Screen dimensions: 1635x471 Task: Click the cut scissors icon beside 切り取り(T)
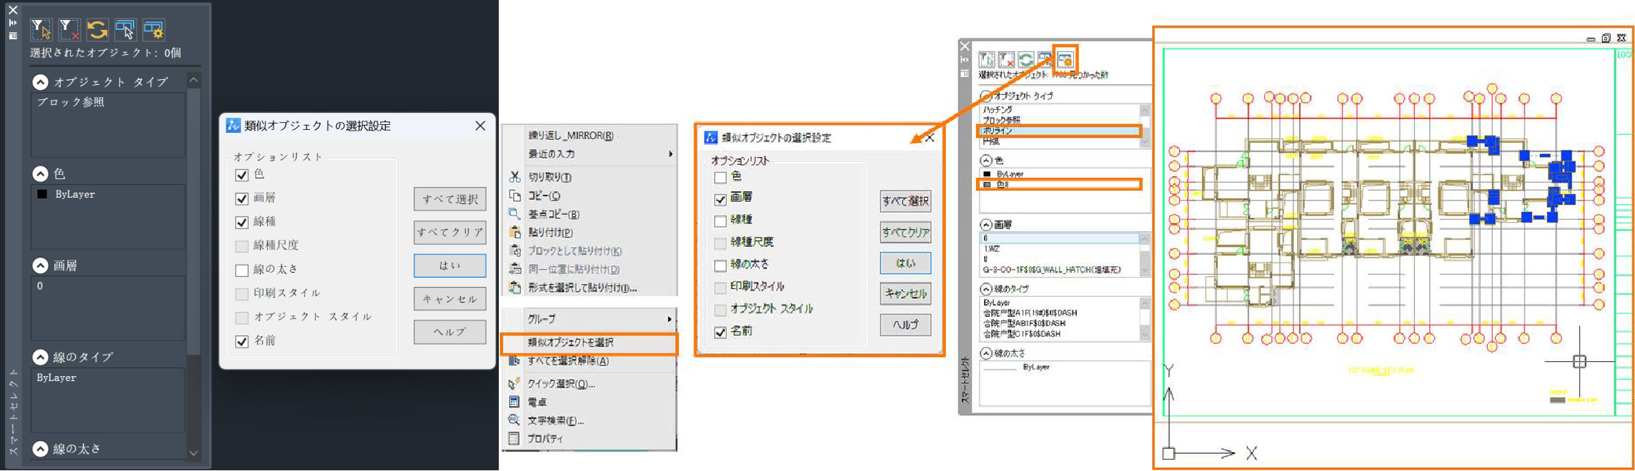coord(515,177)
